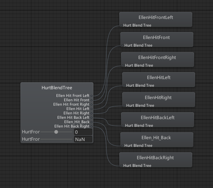The height and width of the screenshot is (188, 213).
Task: Click the first HurtFror parameter label
Action: [31, 132]
